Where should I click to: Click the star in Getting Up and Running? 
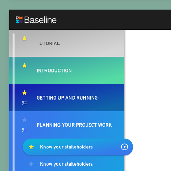(24, 93)
